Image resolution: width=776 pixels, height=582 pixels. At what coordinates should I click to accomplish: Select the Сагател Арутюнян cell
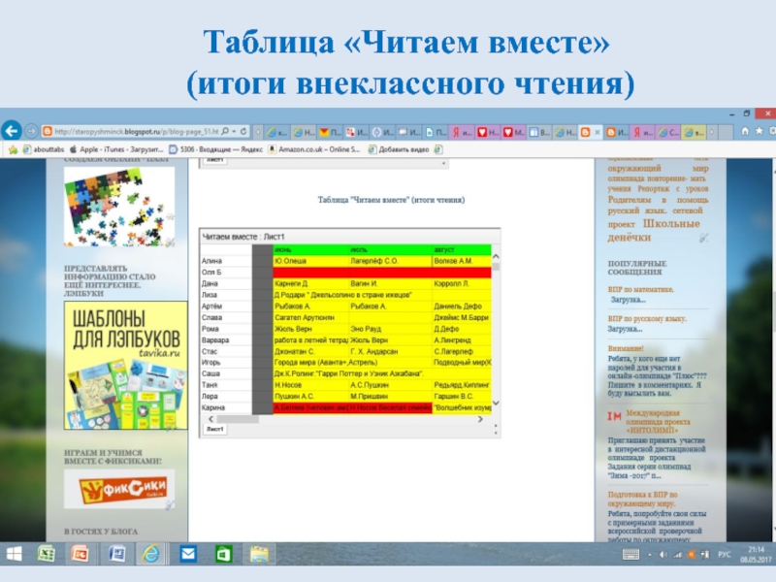click(310, 318)
